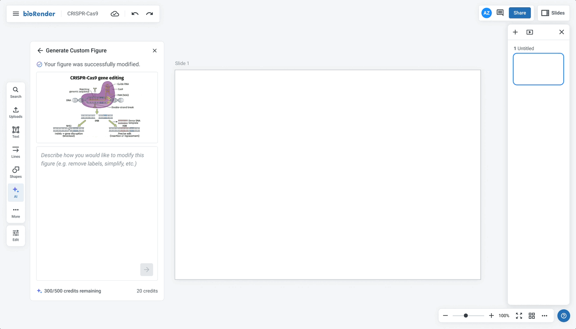Select the Text tool
Screen dimensions: 576x329
(x=15, y=132)
